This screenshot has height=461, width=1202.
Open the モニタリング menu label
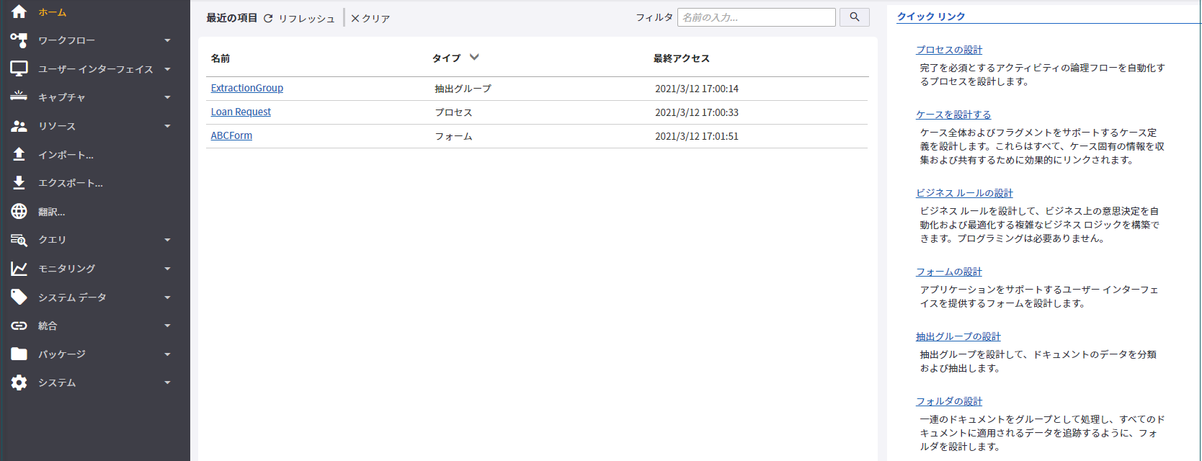[x=66, y=269]
